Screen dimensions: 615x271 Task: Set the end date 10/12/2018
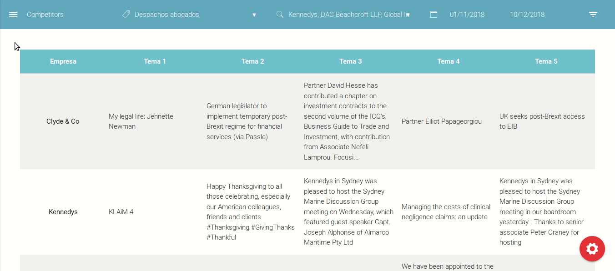[x=527, y=15]
